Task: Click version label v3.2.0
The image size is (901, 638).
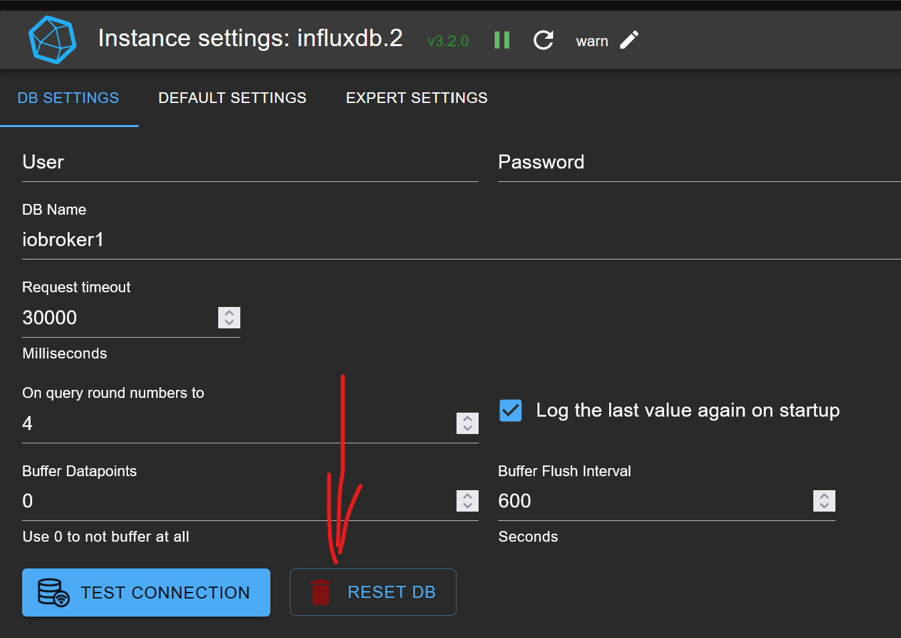Action: pyautogui.click(x=448, y=41)
